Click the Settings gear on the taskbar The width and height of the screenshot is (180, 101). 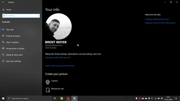(74, 98)
